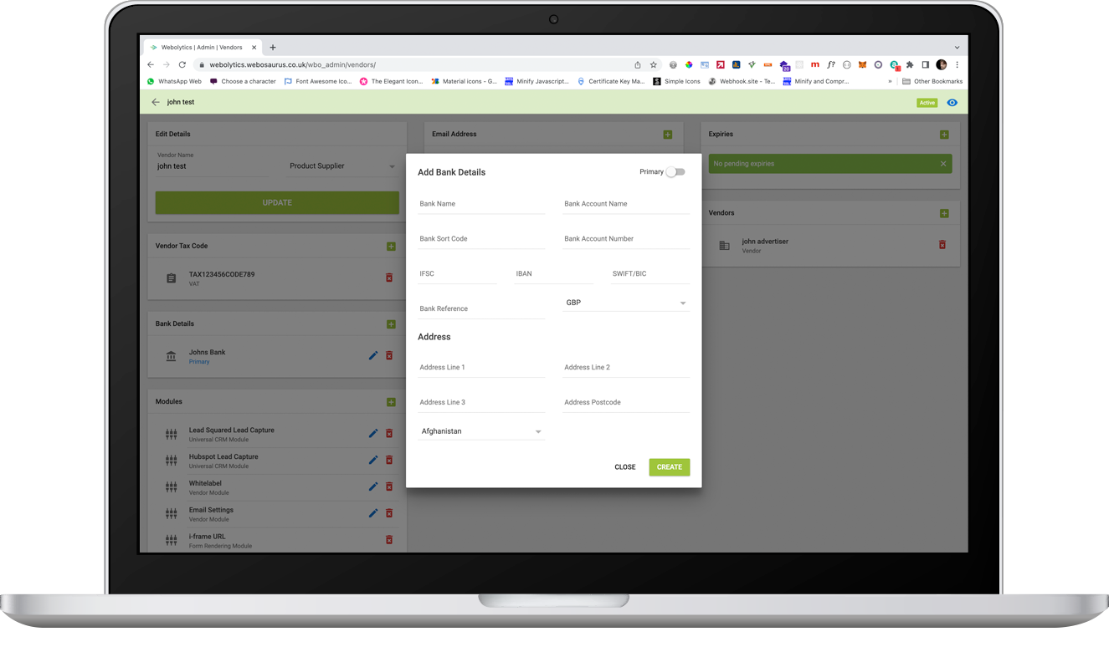Add a new Module
The width and height of the screenshot is (1109, 652).
[x=391, y=401]
